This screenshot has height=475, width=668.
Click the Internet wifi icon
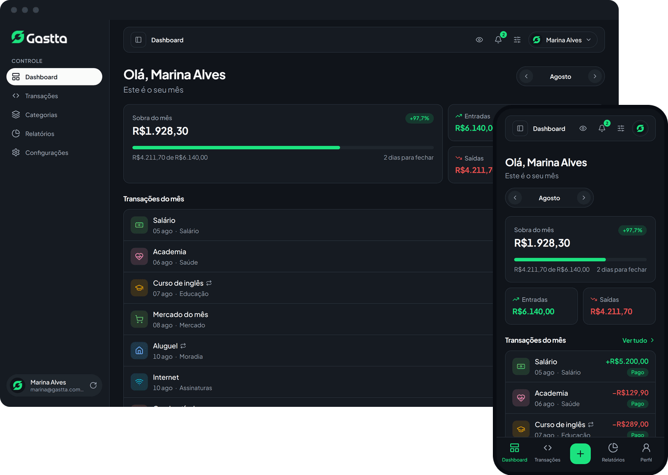click(x=139, y=382)
